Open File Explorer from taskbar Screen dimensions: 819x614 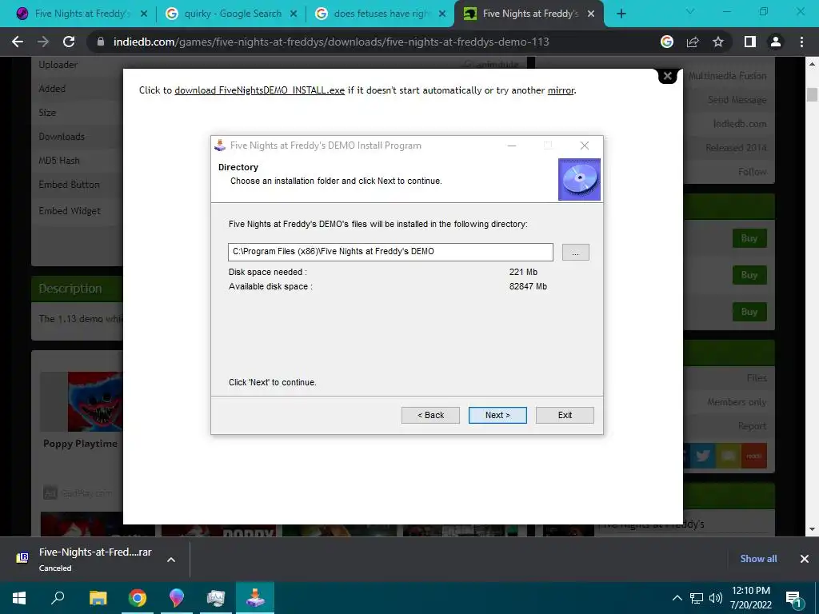click(98, 598)
